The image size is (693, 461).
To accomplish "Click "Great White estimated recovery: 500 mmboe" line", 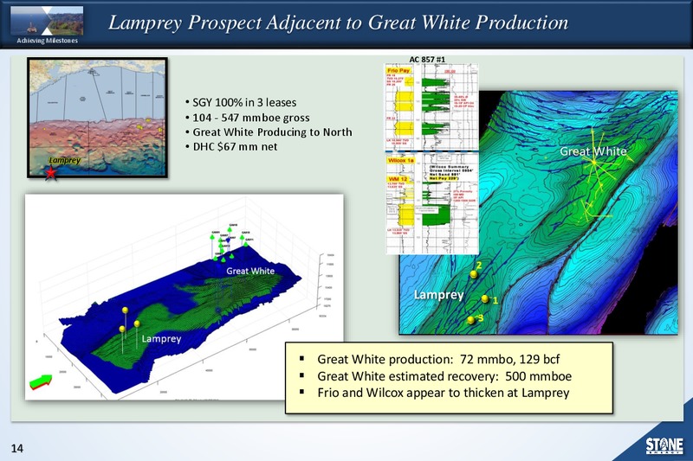I will (444, 376).
